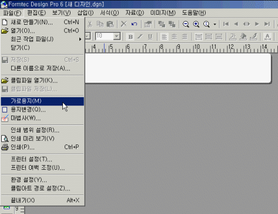This screenshot has height=214, width=278.
Task: Click the white label design area
Action: click(x=178, y=68)
